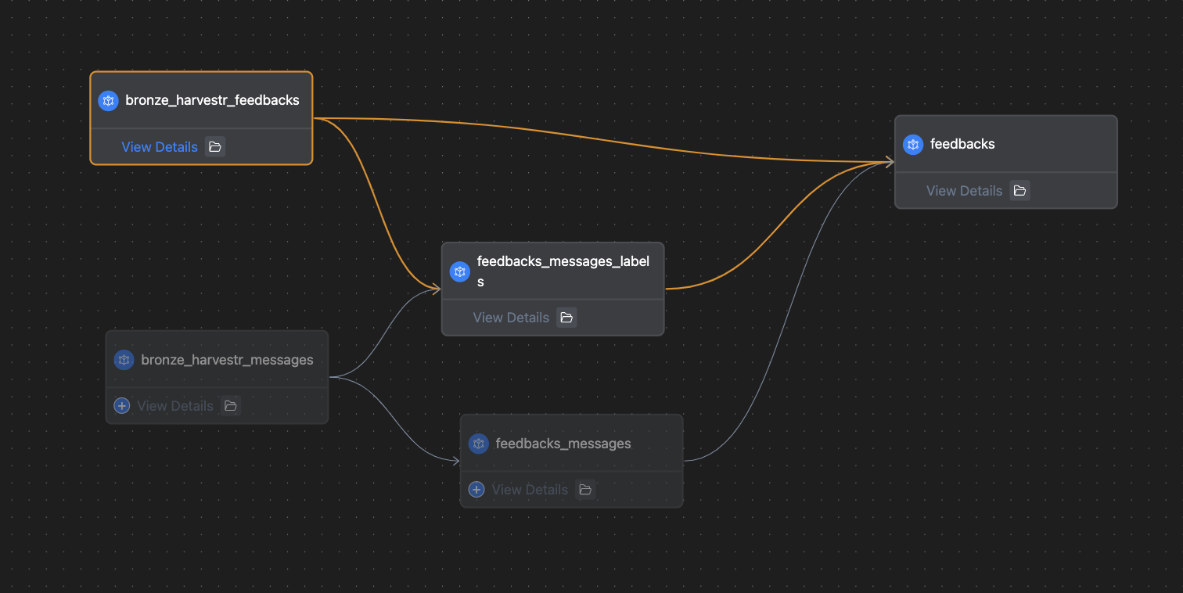The width and height of the screenshot is (1183, 593).
Task: Click the bronze_harvestr_feedbacks model icon
Action: (x=108, y=101)
